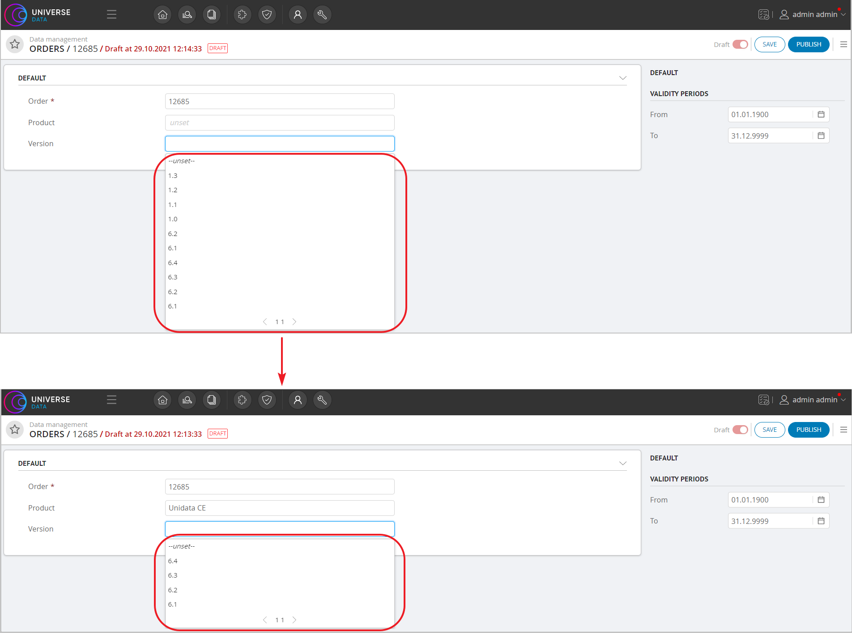Screen dimensions: 852x633
Task: Star the record with draft time 12:14:33
Action: [15, 44]
